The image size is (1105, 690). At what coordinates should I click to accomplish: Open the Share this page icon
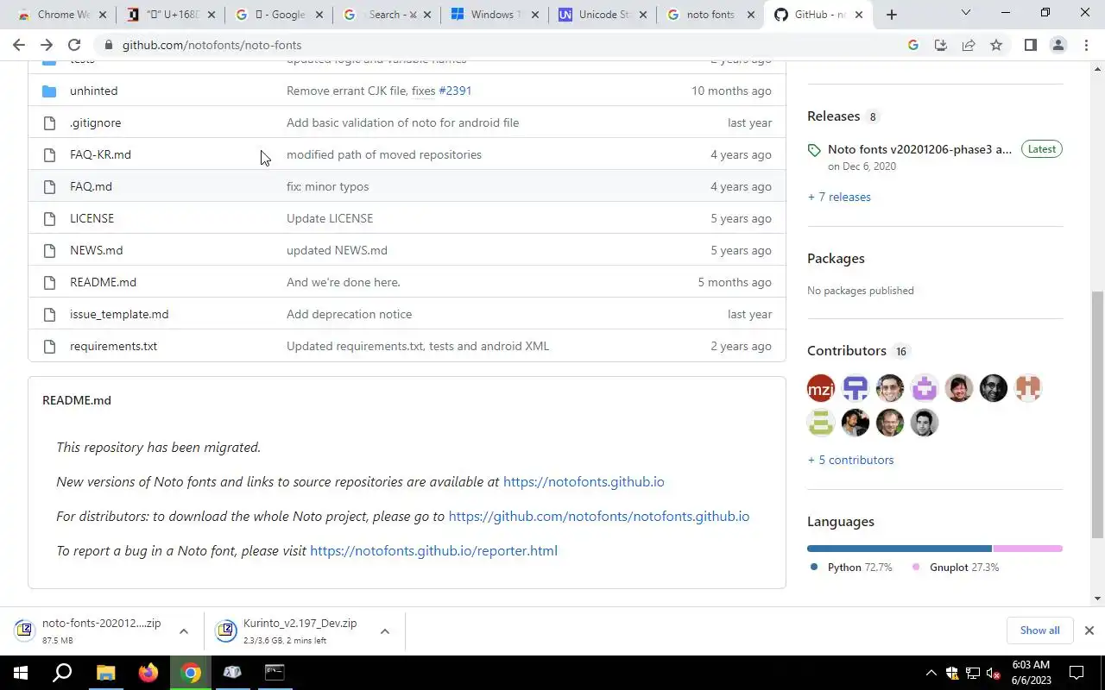pyautogui.click(x=969, y=45)
